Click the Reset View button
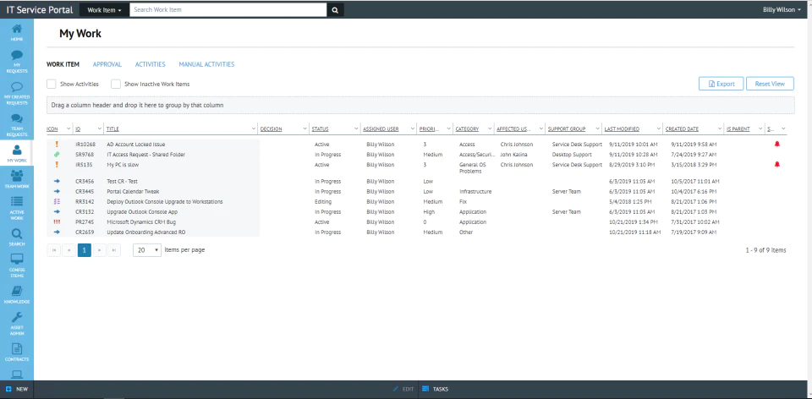Image resolution: width=812 pixels, height=399 pixels. [x=770, y=84]
